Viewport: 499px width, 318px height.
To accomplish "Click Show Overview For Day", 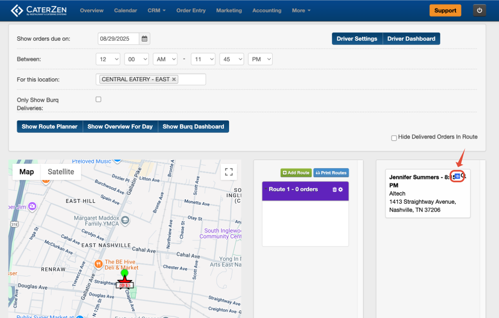I will pyautogui.click(x=120, y=127).
